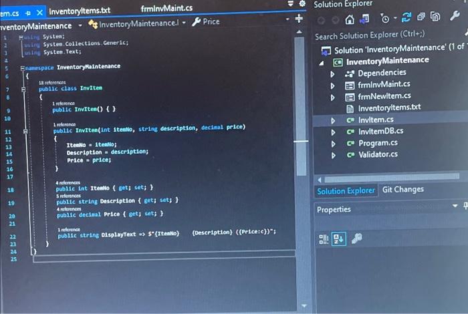Expand the InvItemDB.cs node
The height and width of the screenshot is (314, 468).
point(333,132)
